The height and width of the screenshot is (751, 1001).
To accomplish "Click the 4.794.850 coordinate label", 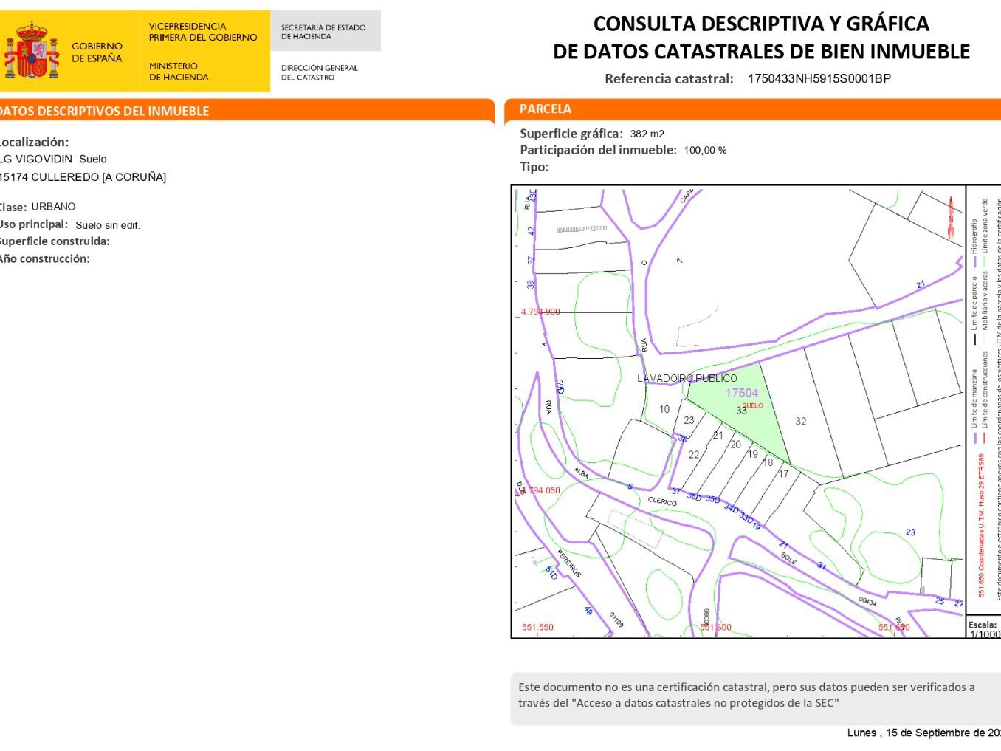I will coord(540,490).
